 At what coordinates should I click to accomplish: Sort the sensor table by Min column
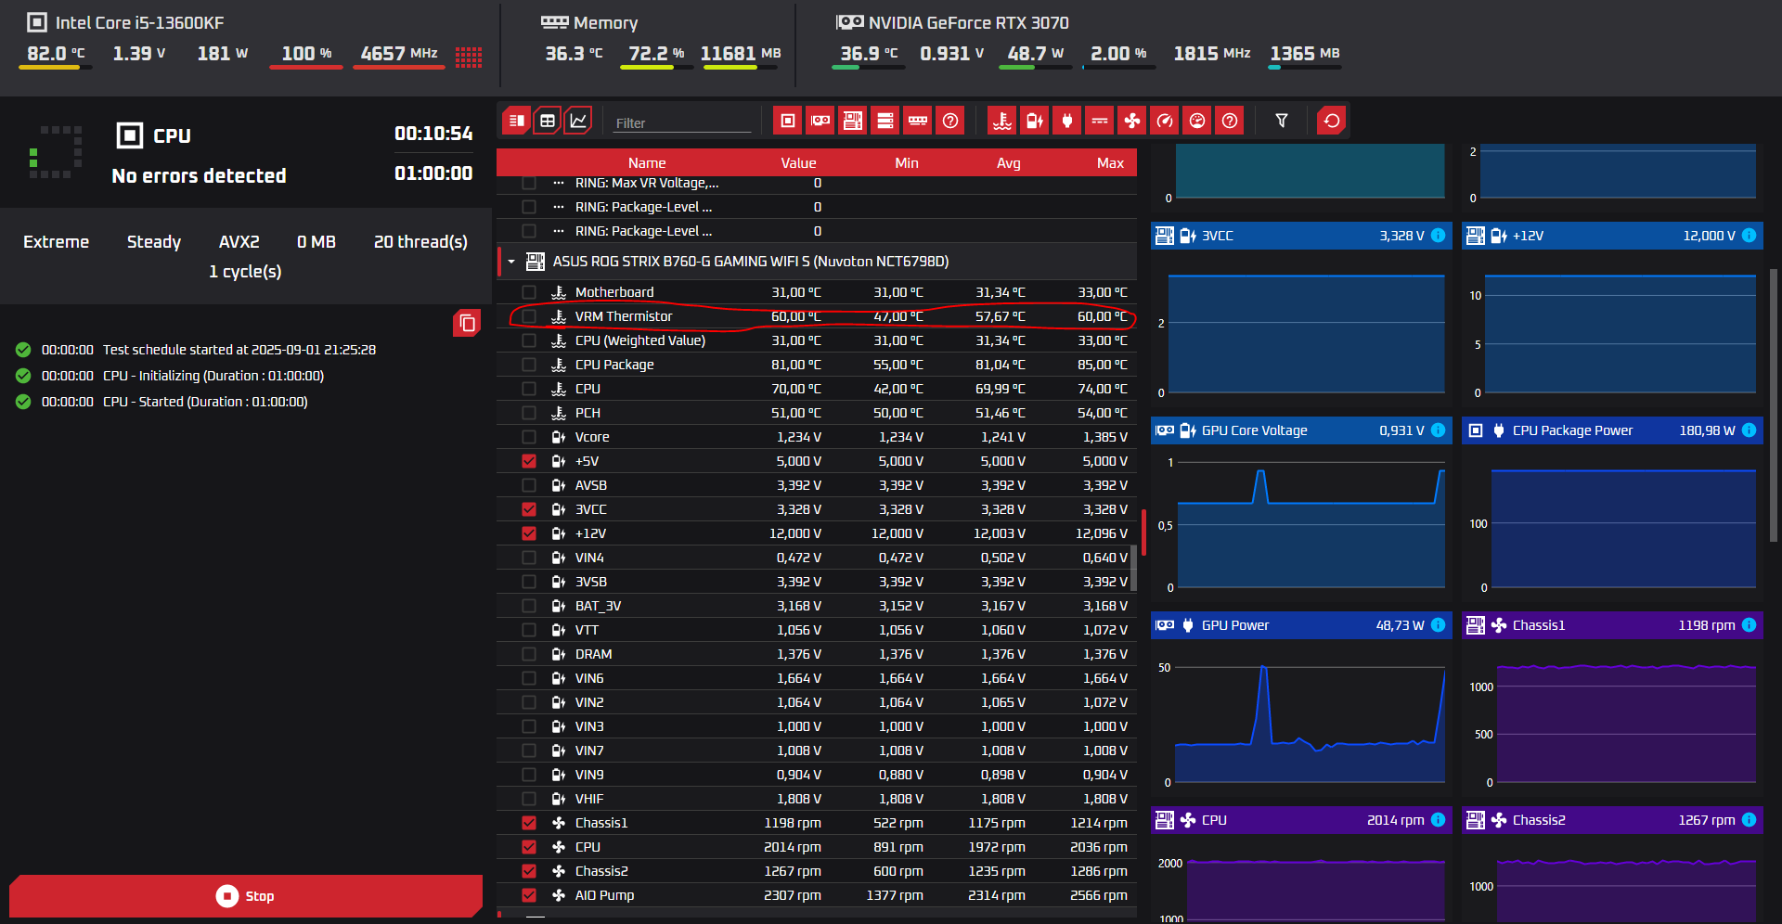pos(907,163)
